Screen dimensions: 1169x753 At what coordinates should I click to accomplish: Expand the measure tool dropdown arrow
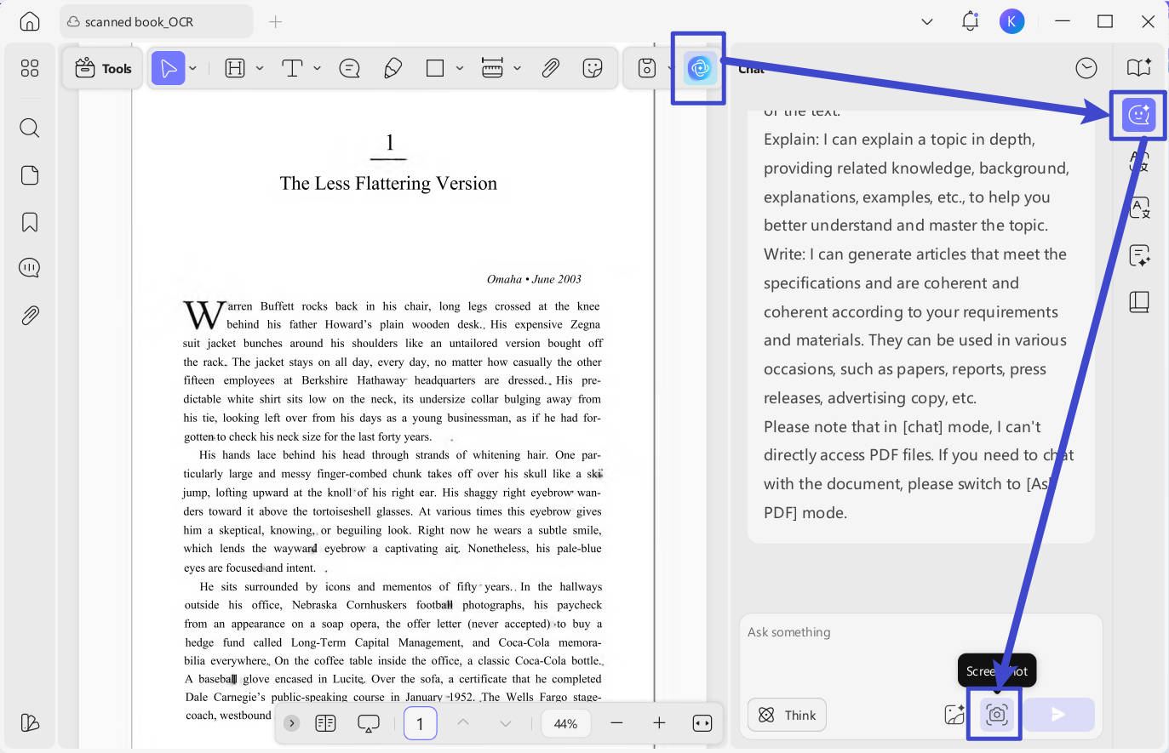point(517,68)
